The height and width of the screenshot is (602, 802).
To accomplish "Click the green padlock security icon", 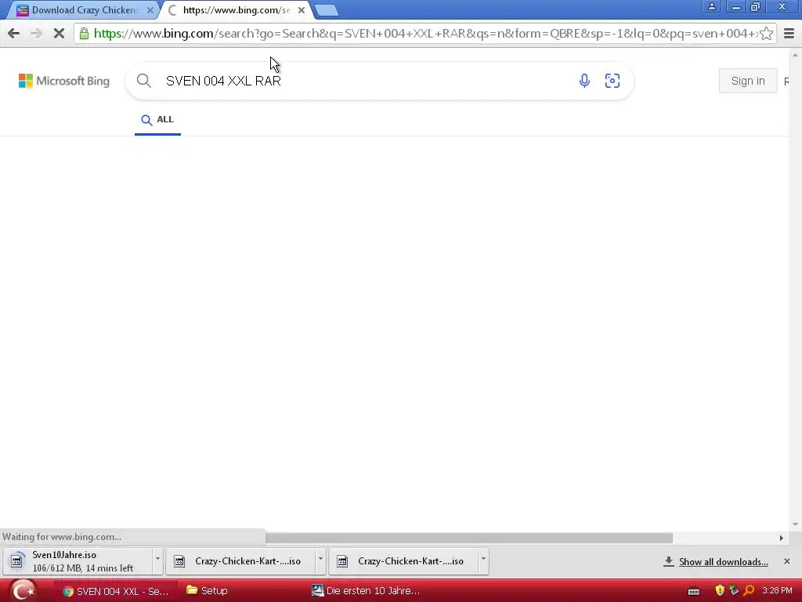I will [84, 34].
